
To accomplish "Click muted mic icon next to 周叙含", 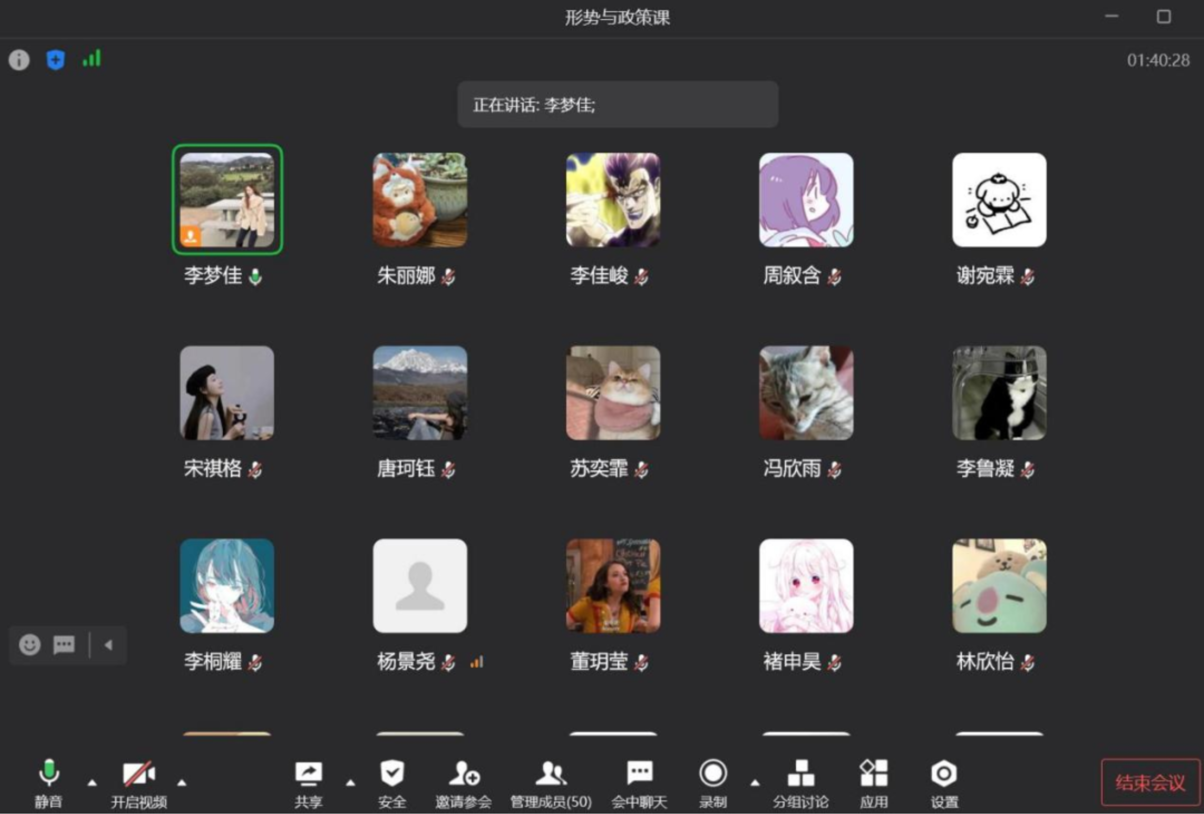I will click(x=834, y=277).
